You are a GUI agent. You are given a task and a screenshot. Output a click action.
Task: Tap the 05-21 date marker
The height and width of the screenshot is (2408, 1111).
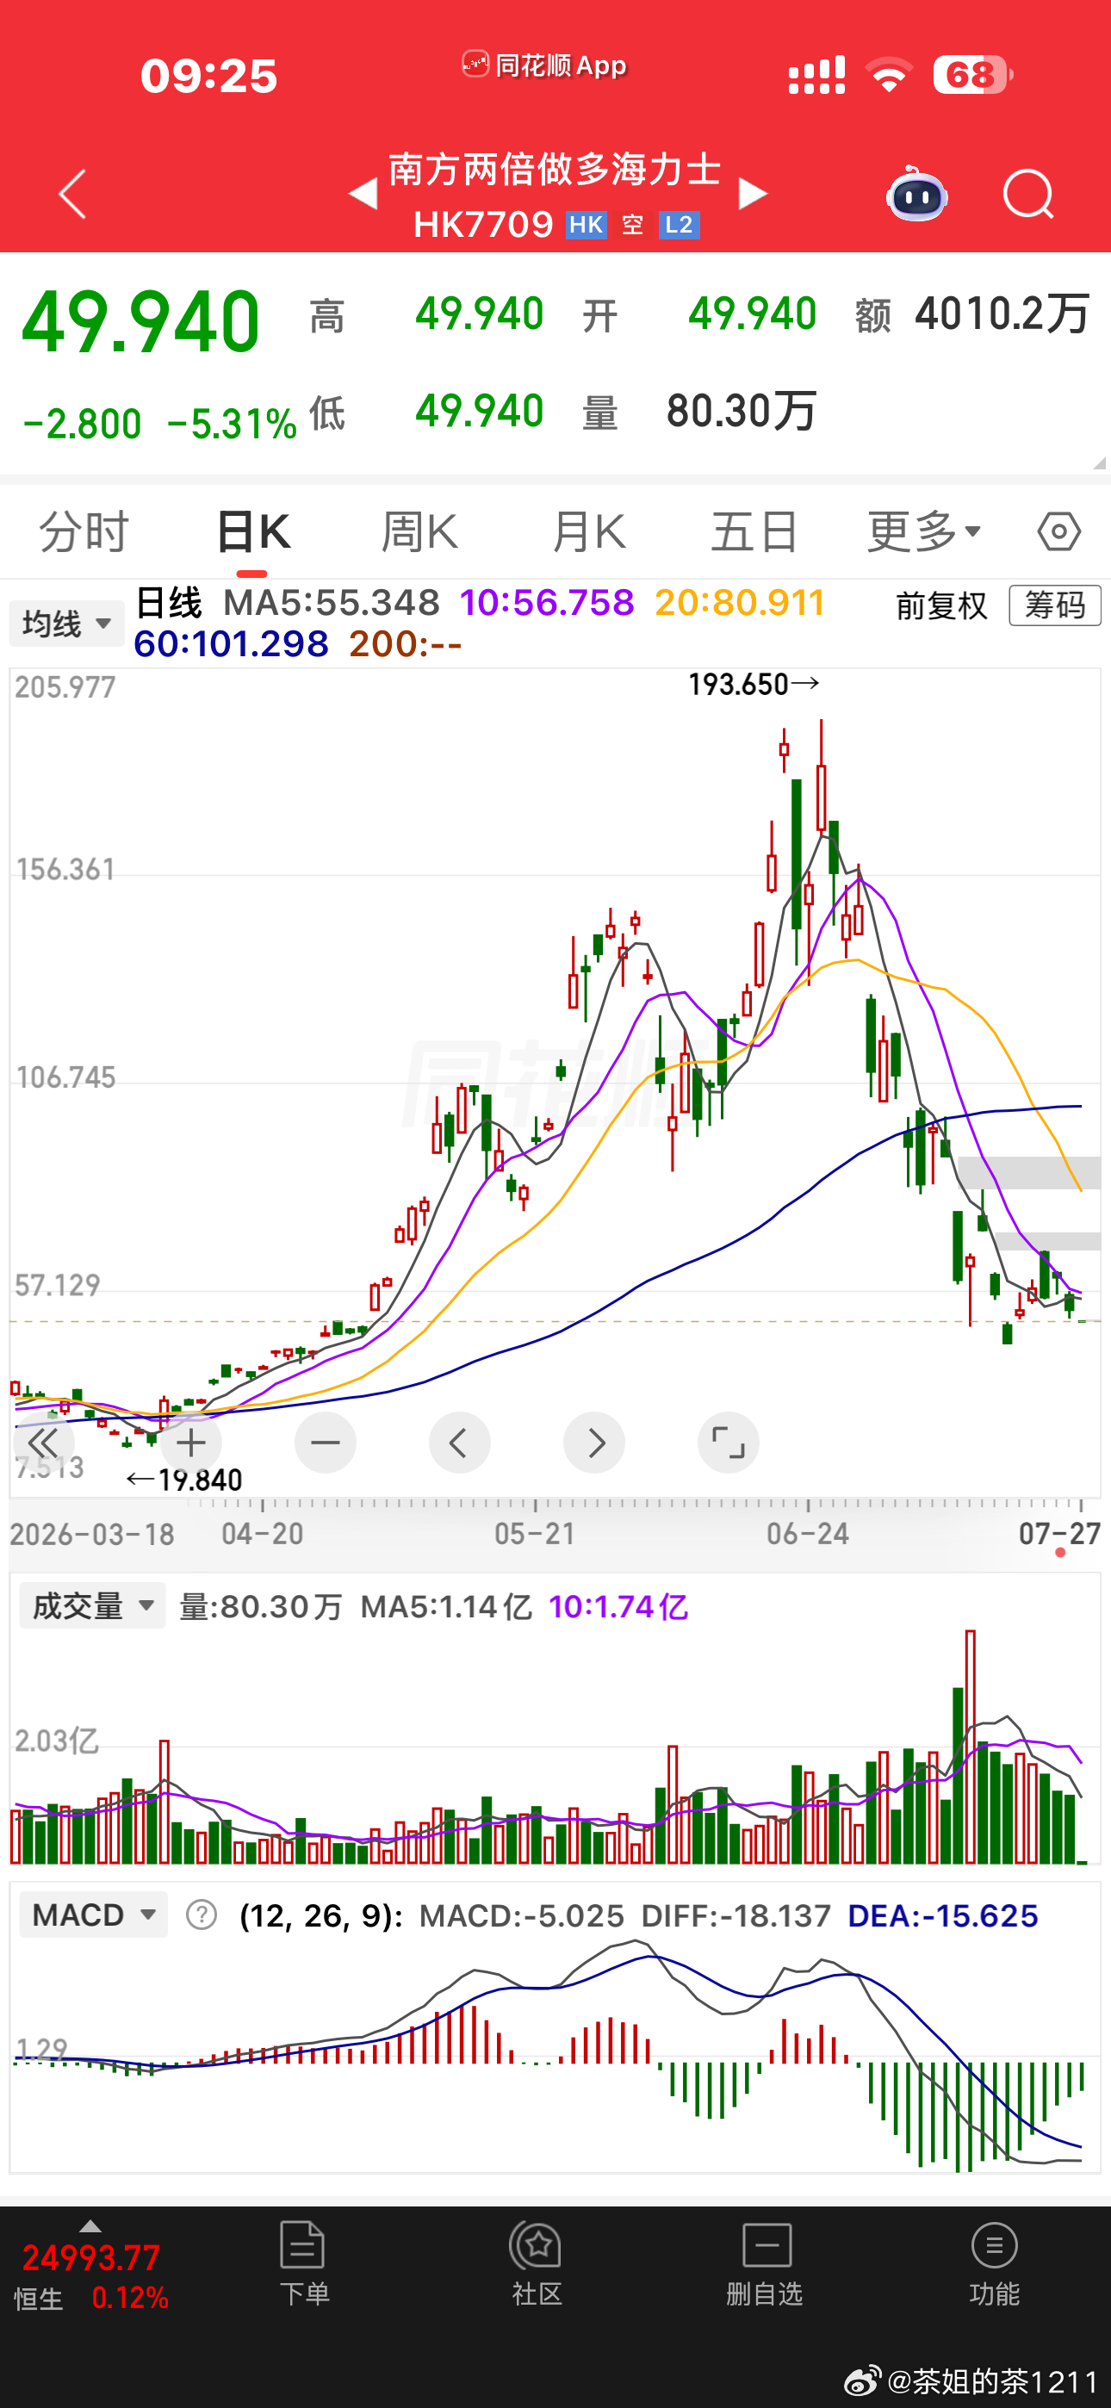[x=535, y=1534]
